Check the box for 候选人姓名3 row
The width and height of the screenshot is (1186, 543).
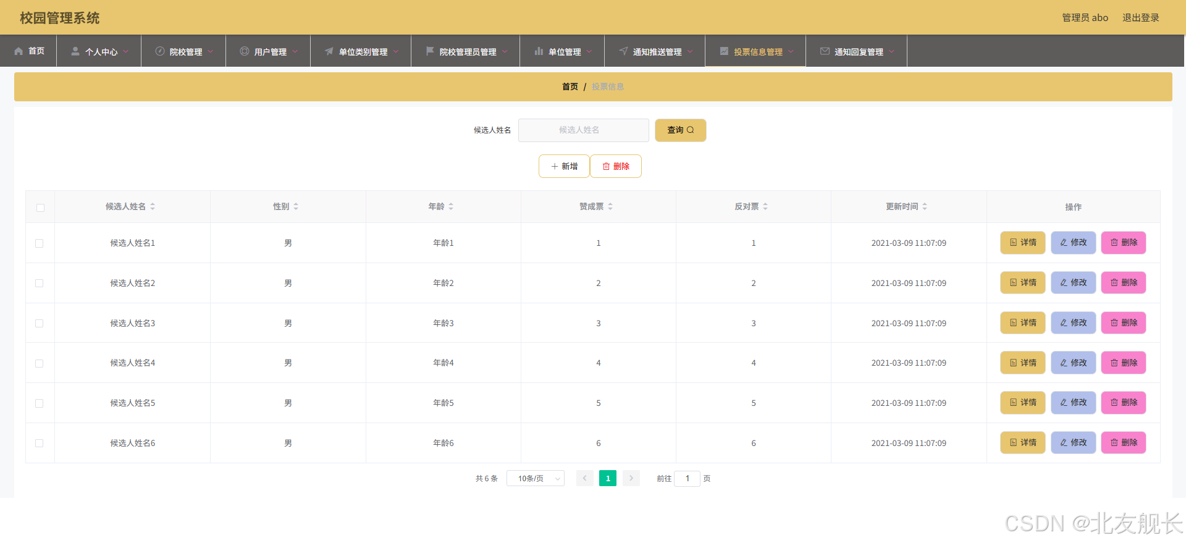pyautogui.click(x=40, y=323)
